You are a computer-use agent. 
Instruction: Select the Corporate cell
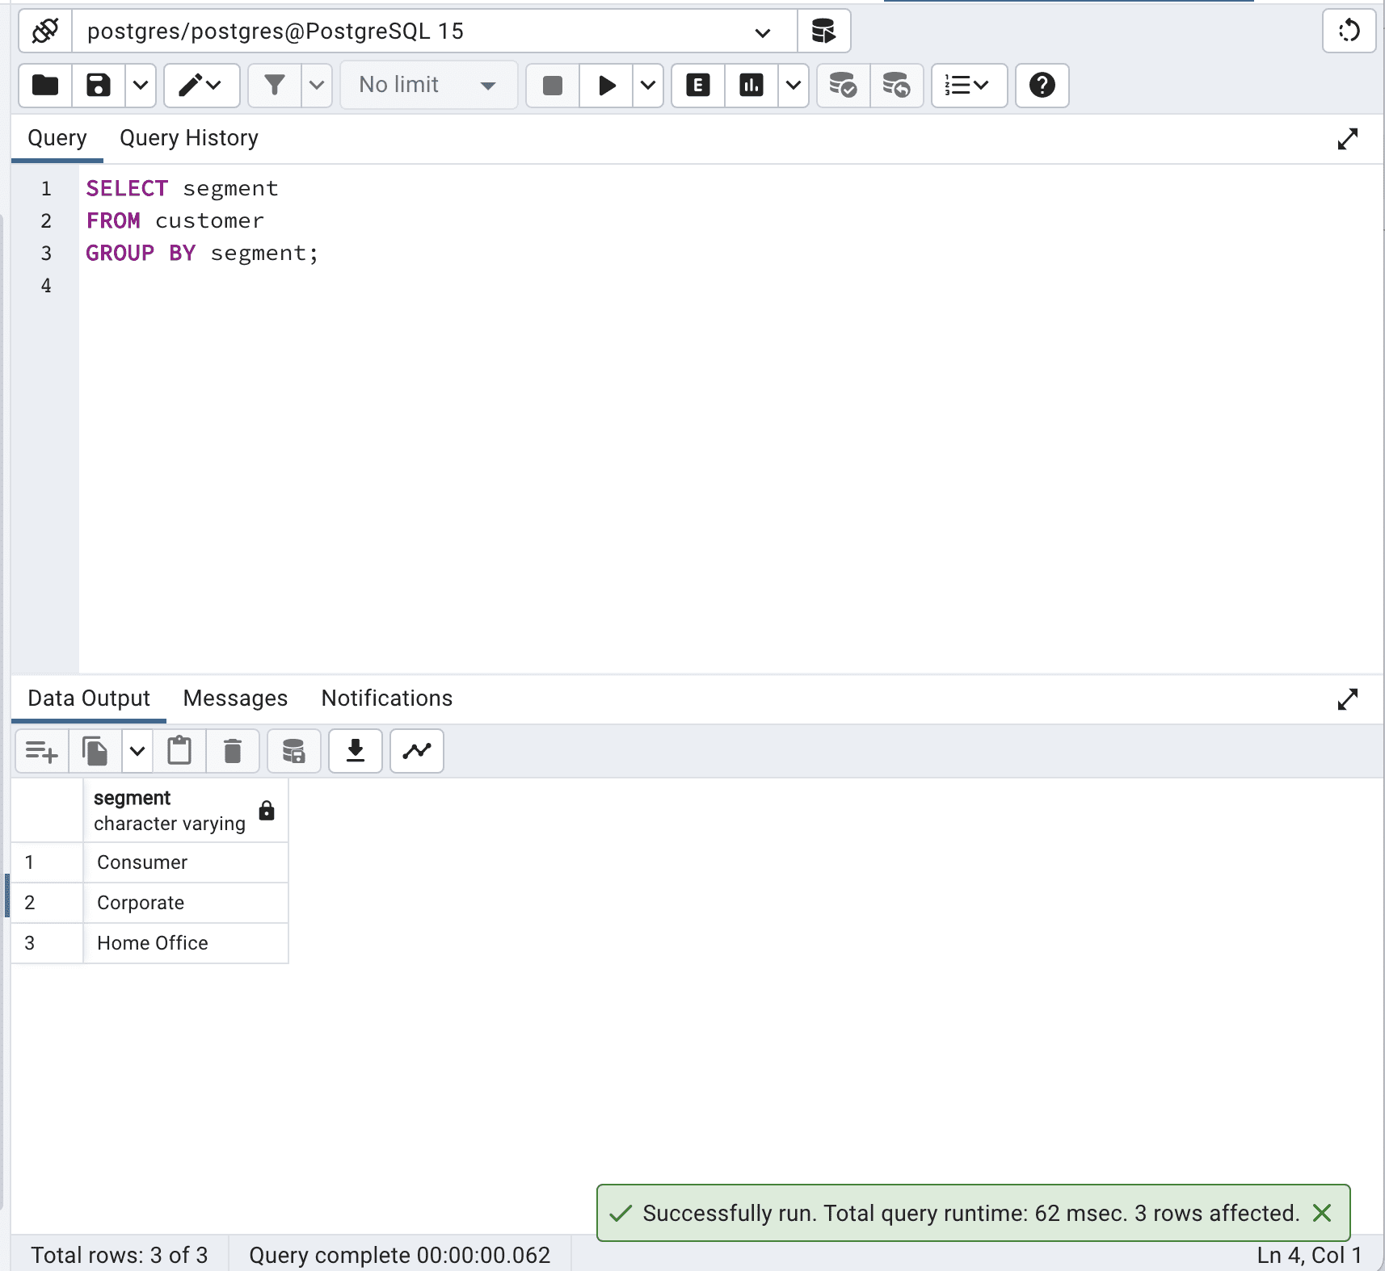click(186, 903)
